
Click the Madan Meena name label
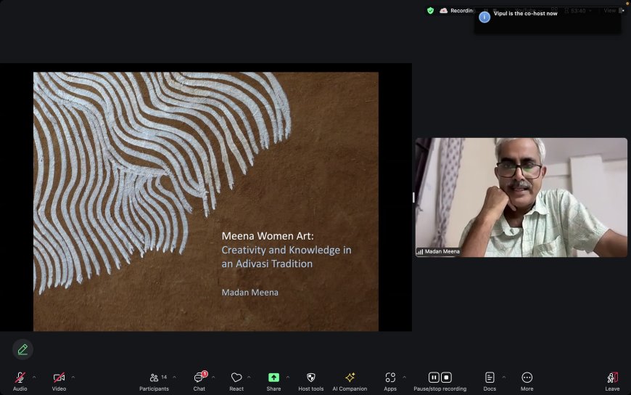(x=442, y=251)
